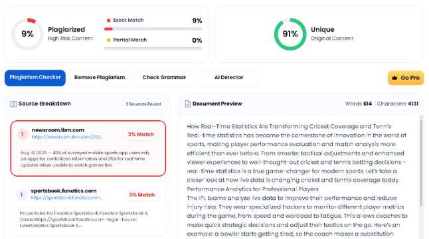Click the number badge beside newsroom.ibm.com

[23, 134]
